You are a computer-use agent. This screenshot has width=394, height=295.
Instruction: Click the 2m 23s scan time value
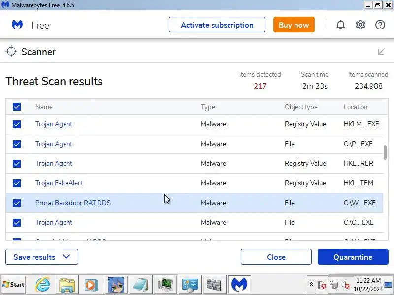pos(315,86)
